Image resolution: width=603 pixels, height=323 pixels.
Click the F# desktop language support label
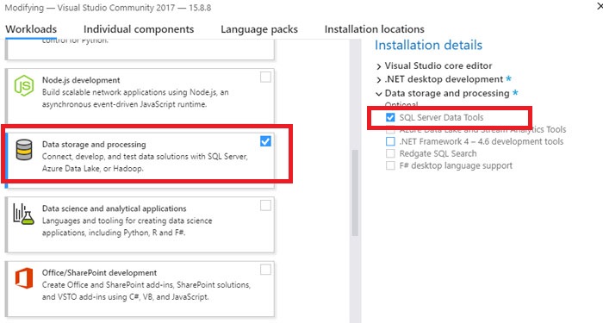pyautogui.click(x=456, y=165)
